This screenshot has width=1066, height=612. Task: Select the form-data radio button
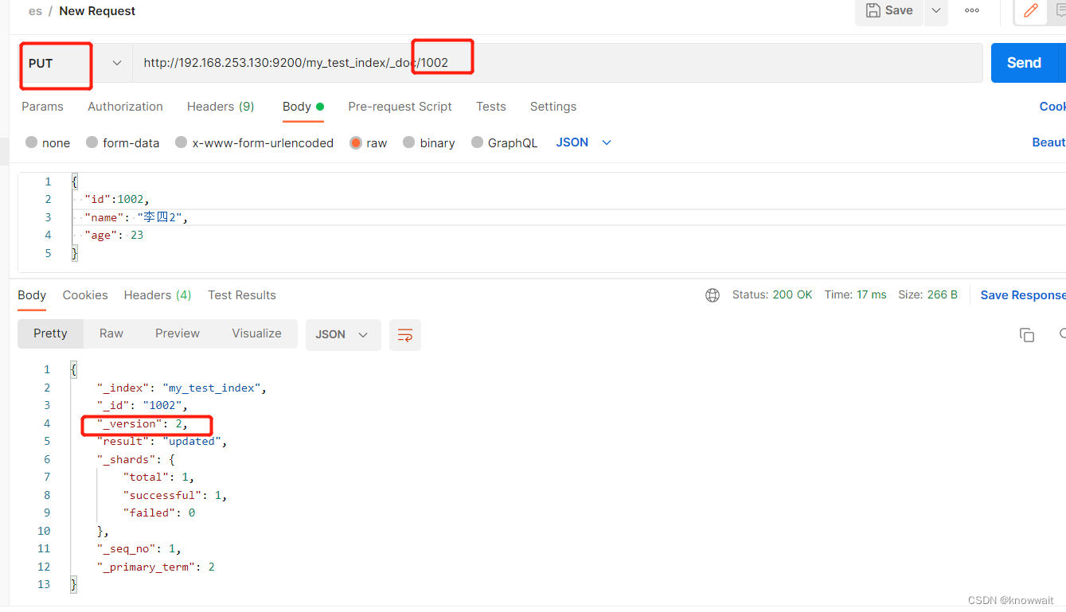[x=92, y=142]
